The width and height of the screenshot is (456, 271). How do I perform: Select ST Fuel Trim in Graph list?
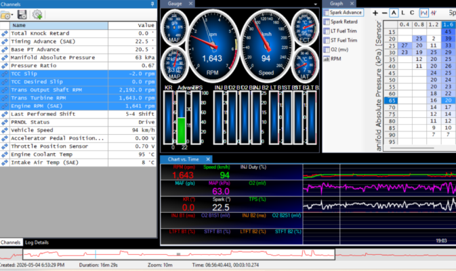(x=340, y=40)
